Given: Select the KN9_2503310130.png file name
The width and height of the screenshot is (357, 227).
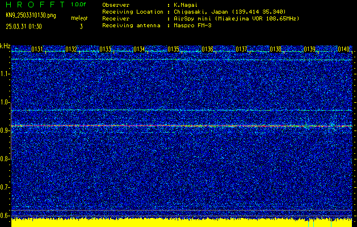Looking at the screenshot, I should (x=31, y=15).
